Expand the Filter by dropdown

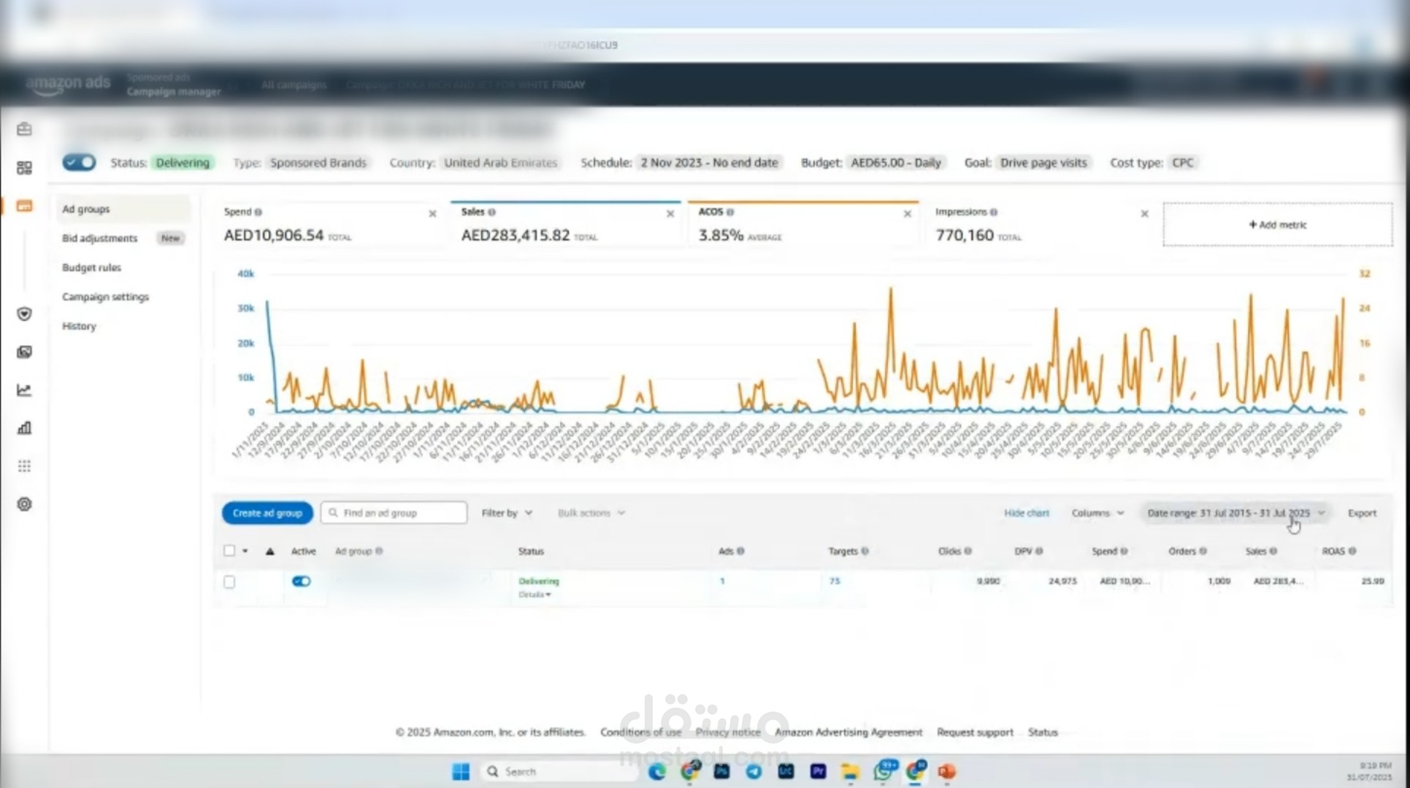[x=507, y=513]
